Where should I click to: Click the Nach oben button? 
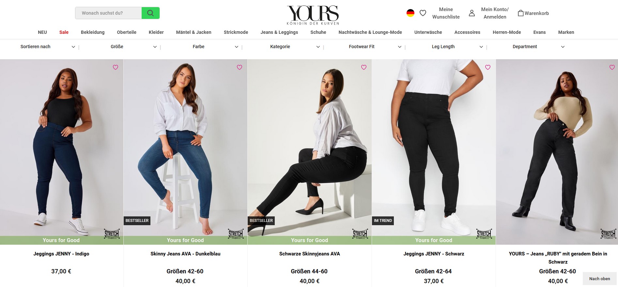[x=600, y=279]
